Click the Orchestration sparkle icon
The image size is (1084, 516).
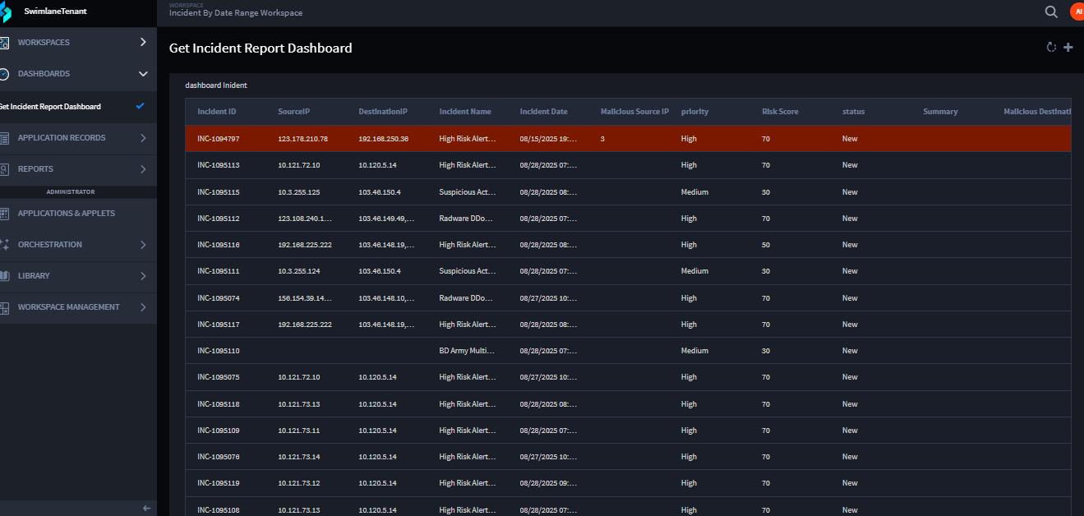(x=4, y=245)
